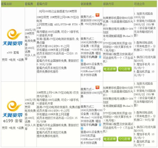
Task: Click the e199 套餐 plan name
Action: click(x=13, y=121)
